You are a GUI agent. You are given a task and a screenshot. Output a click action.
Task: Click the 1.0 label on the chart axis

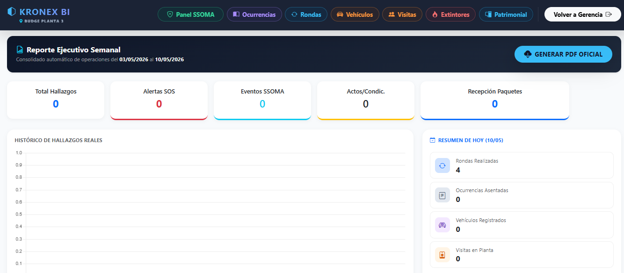pos(19,153)
